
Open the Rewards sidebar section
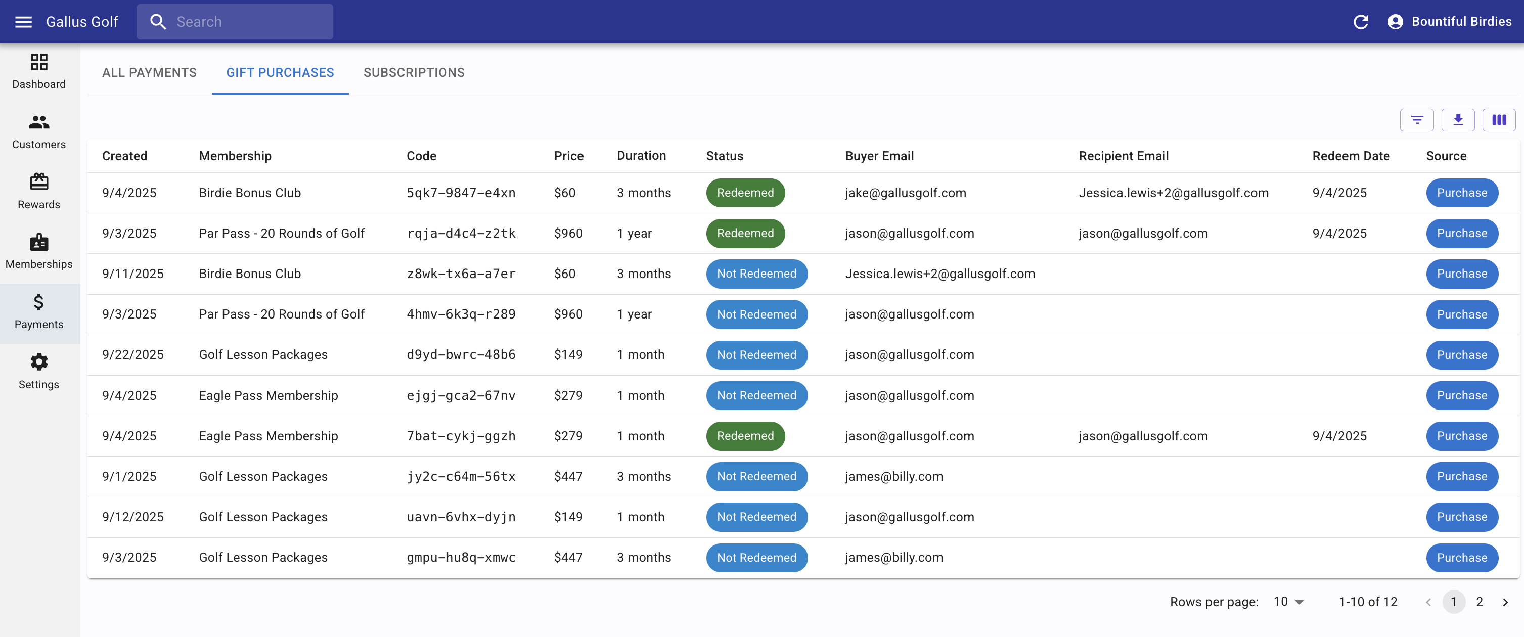pyautogui.click(x=39, y=192)
